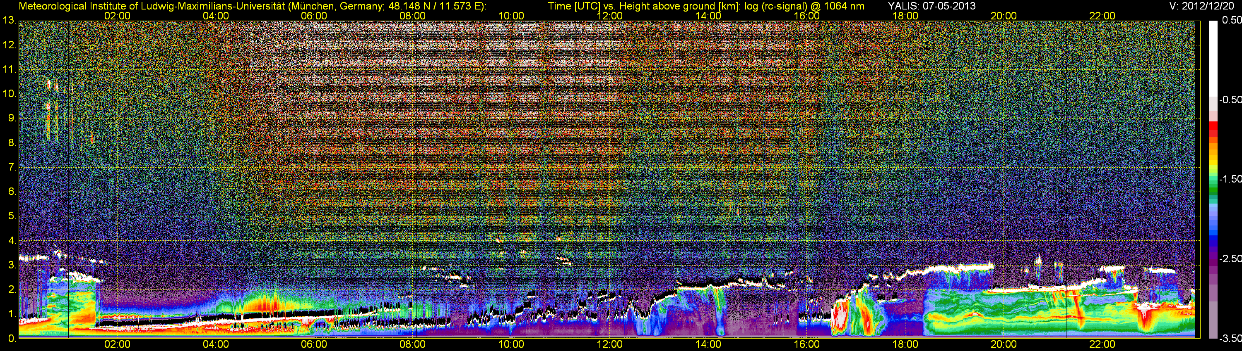Screen dimensions: 1242x351
Task: Click the 04:00 label on the lower time axis
Action: 216,344
